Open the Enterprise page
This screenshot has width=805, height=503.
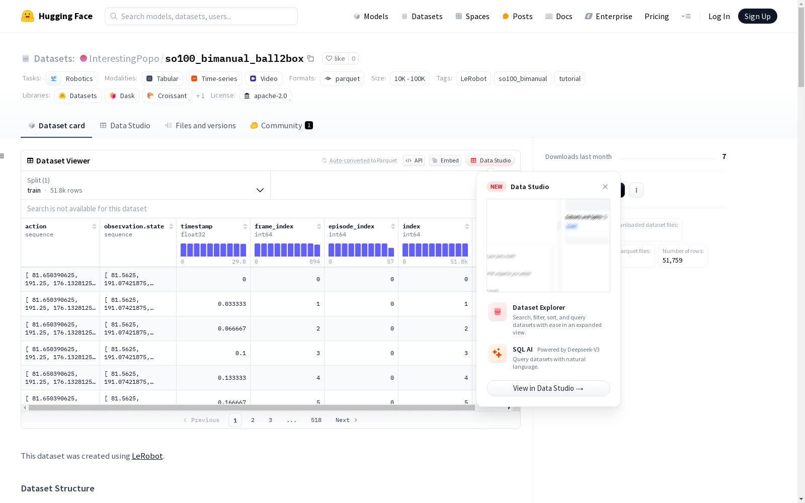(x=609, y=16)
